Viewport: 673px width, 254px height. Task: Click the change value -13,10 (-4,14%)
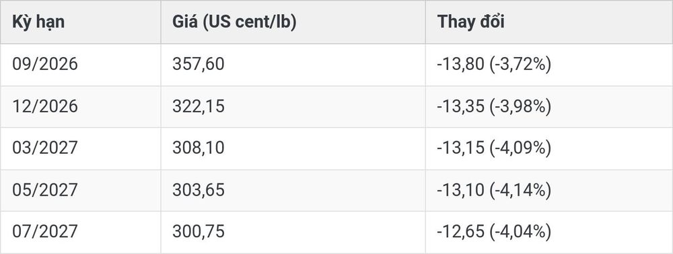(x=494, y=190)
